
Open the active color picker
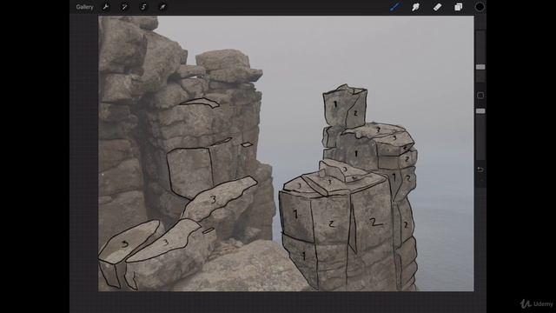[x=480, y=7]
